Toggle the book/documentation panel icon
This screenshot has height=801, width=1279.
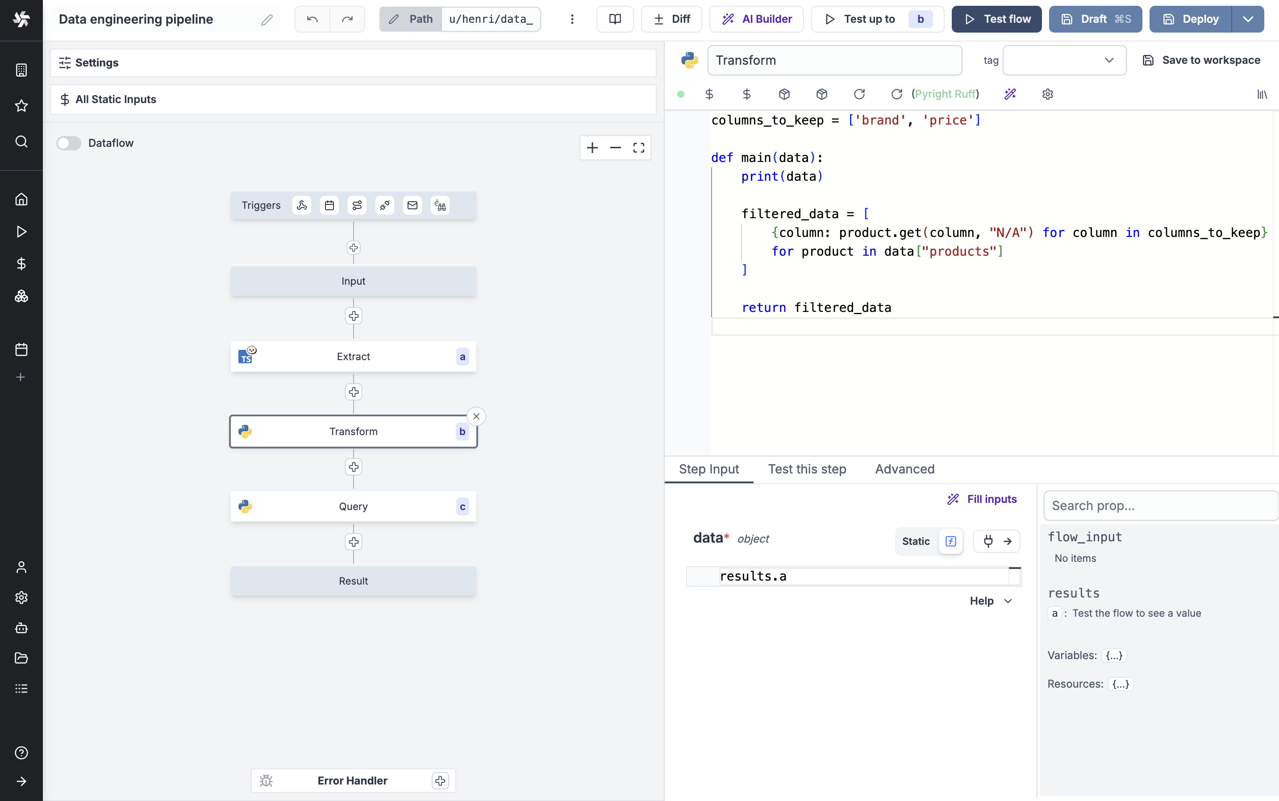click(615, 18)
